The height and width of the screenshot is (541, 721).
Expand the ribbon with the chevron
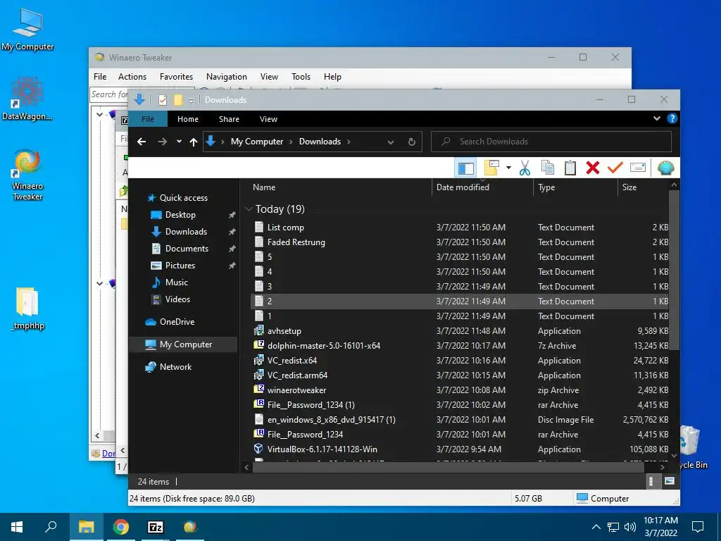[657, 118]
